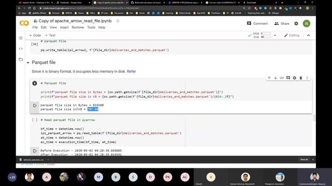
Task: Collapse the Parquet file section
Action: click(27, 63)
